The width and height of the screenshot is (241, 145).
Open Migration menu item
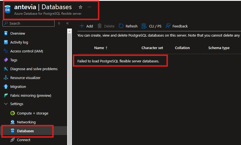coord(18,87)
